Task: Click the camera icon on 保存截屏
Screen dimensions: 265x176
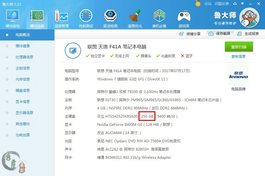Action: pos(211,34)
